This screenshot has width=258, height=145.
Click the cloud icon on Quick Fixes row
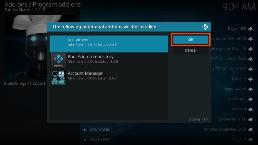click(x=250, y=140)
